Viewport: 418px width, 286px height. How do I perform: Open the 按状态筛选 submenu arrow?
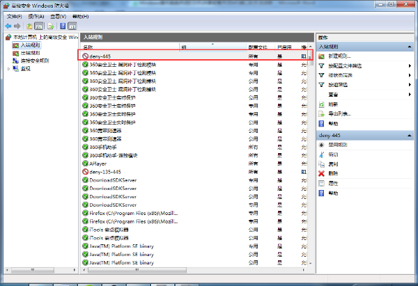click(410, 75)
